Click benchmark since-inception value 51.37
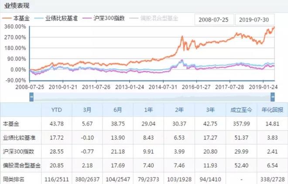 tap(241, 138)
